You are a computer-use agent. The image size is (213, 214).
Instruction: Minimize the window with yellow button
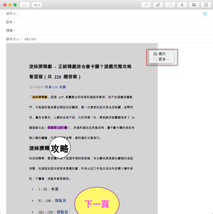coord(10,5)
